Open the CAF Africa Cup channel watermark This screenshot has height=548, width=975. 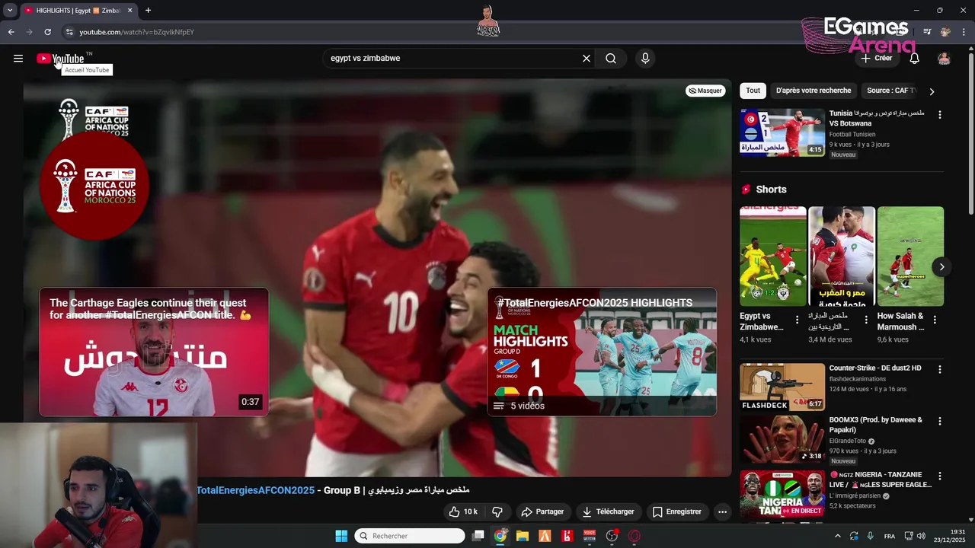tap(94, 186)
